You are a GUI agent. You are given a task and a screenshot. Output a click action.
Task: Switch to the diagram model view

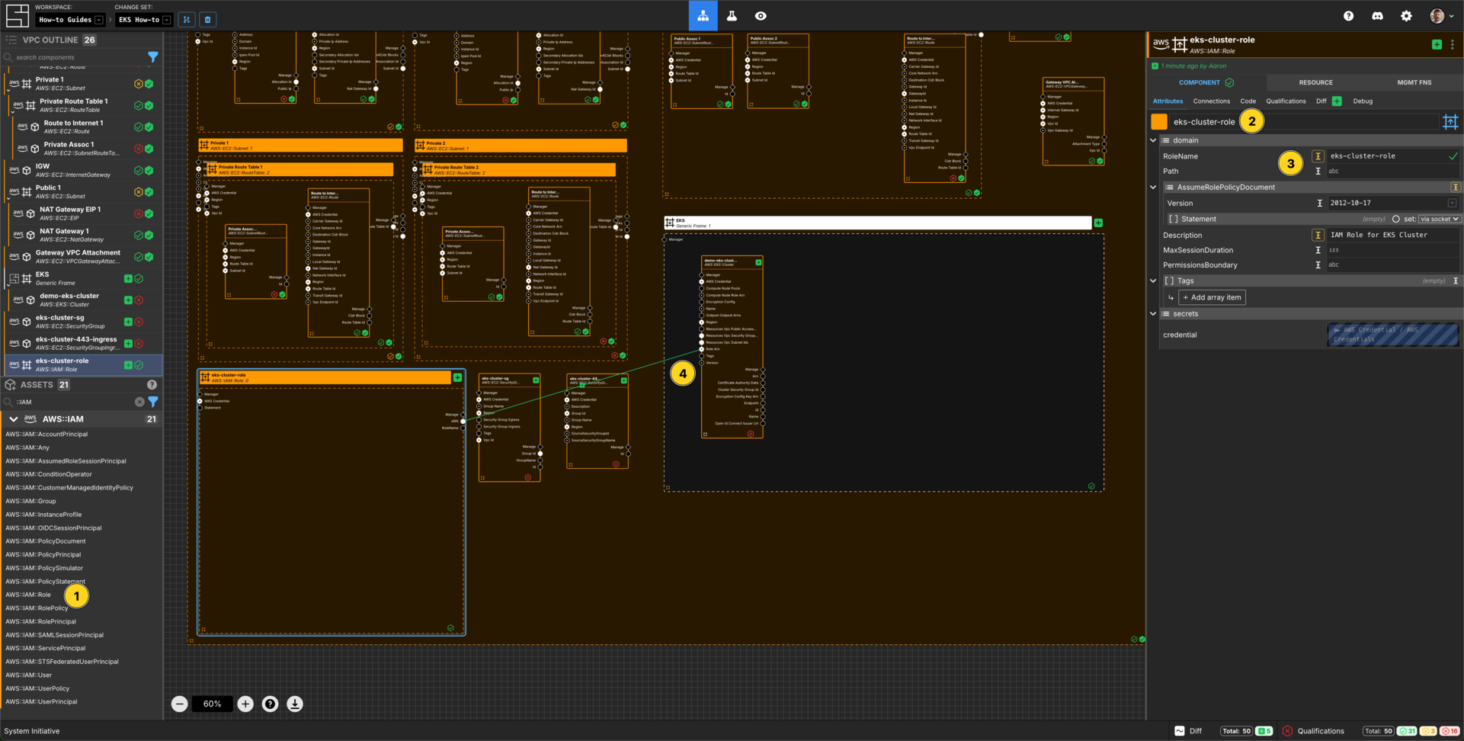(703, 15)
